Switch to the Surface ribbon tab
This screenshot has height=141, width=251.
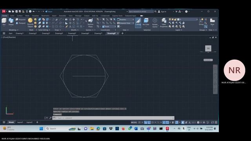20,16
